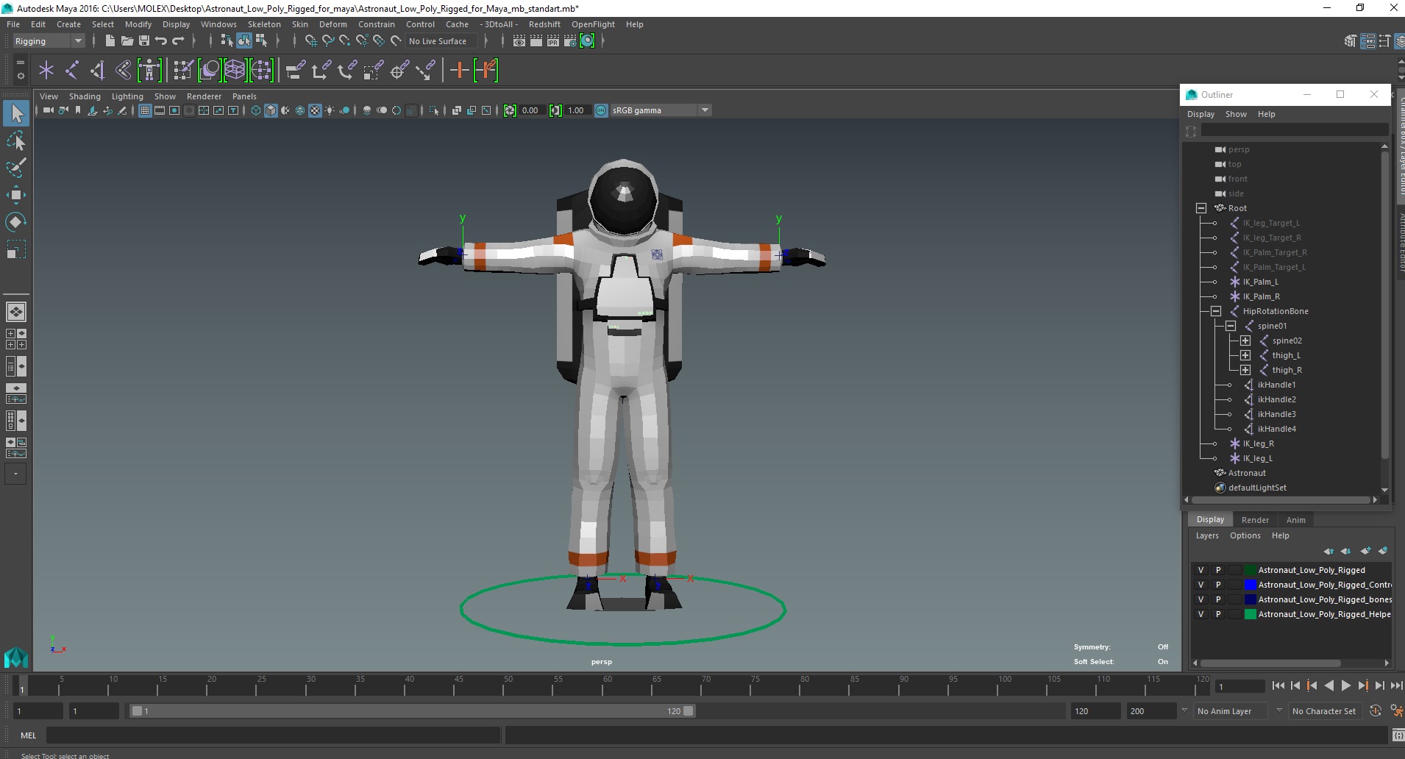Choose the Scale tool in toolbox

point(16,249)
